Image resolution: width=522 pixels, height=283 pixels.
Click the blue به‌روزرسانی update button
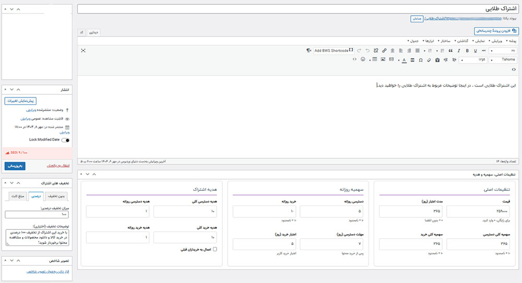[x=18, y=166]
